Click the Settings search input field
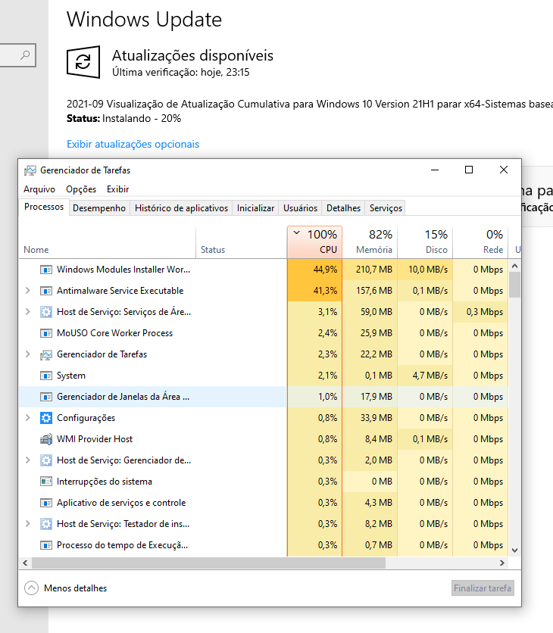Screen dimensions: 553x633 tap(17, 55)
